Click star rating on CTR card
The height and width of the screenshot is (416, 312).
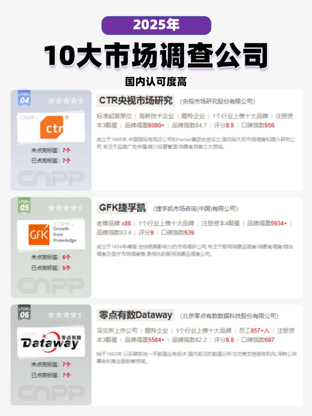[x=66, y=101]
